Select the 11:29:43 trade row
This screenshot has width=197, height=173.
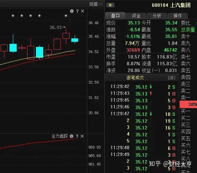pos(142,94)
